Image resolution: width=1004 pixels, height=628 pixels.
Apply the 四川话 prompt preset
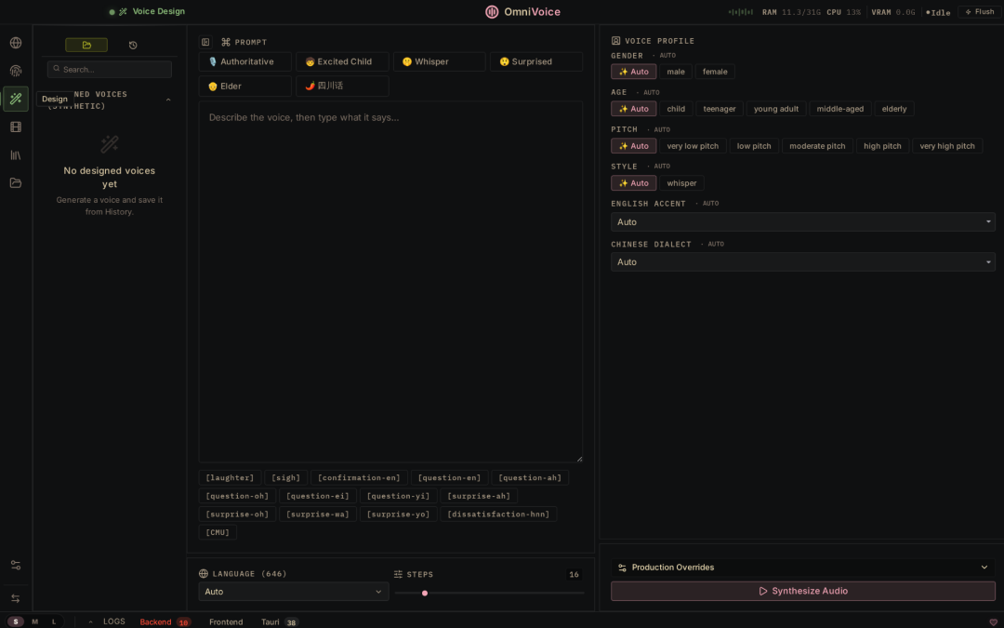[342, 86]
